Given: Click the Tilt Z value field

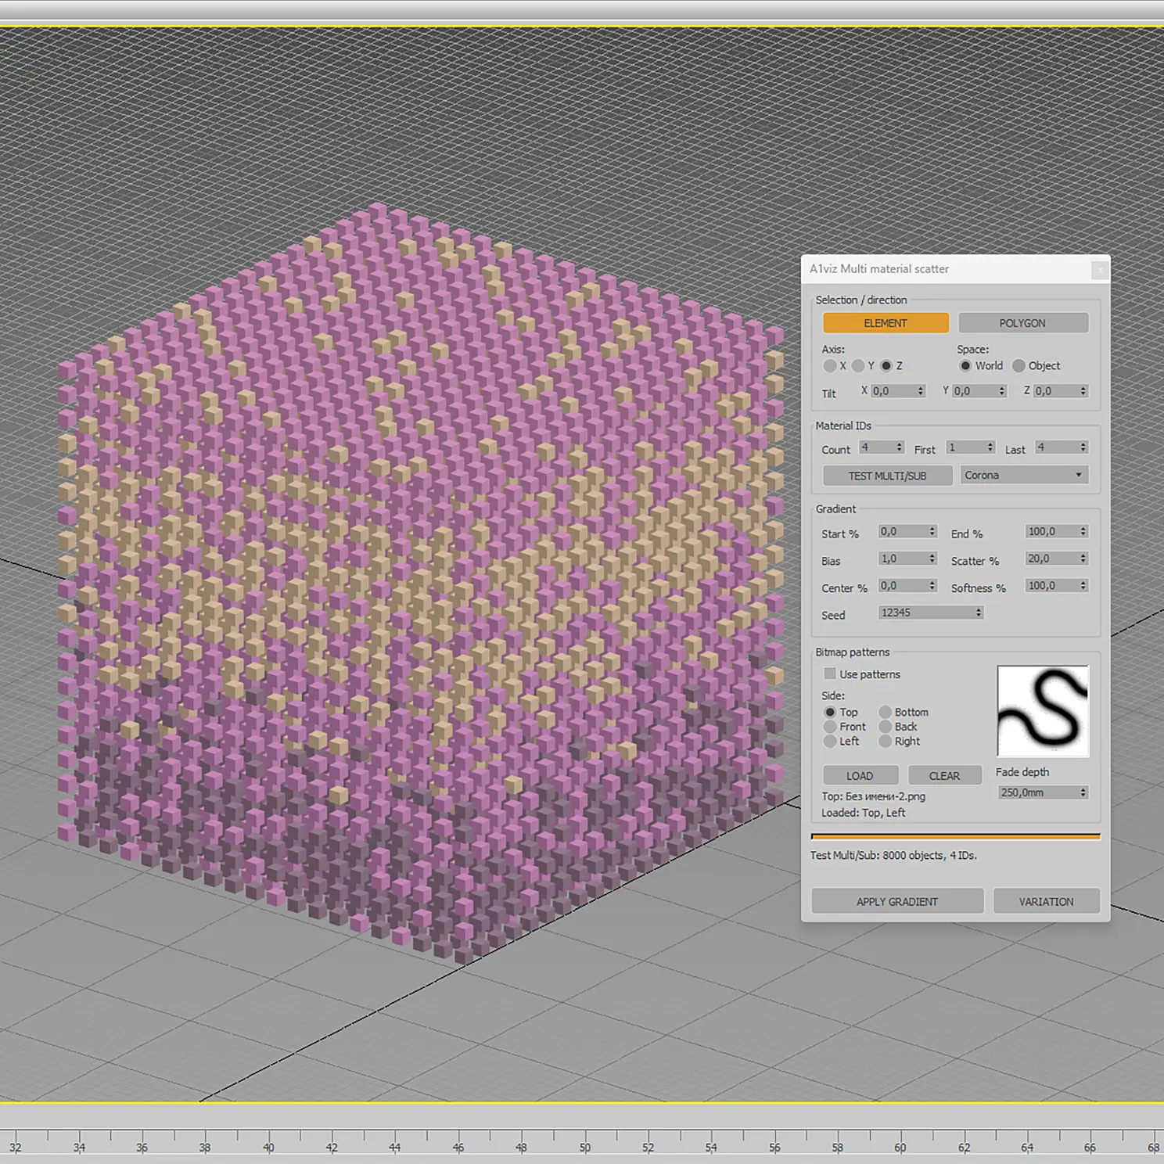Looking at the screenshot, I should 1056,391.
